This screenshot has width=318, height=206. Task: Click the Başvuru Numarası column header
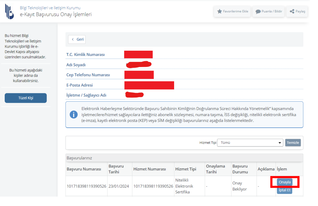tap(84, 169)
